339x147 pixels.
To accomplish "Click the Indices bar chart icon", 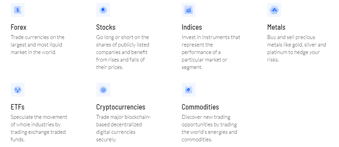I will 189,10.
